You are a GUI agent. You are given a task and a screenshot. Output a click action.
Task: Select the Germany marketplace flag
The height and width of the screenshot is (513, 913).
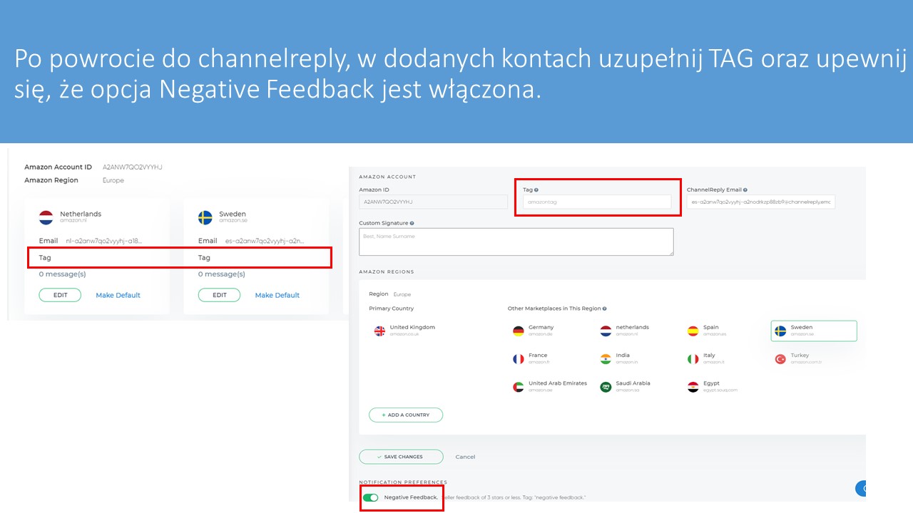[x=519, y=331]
